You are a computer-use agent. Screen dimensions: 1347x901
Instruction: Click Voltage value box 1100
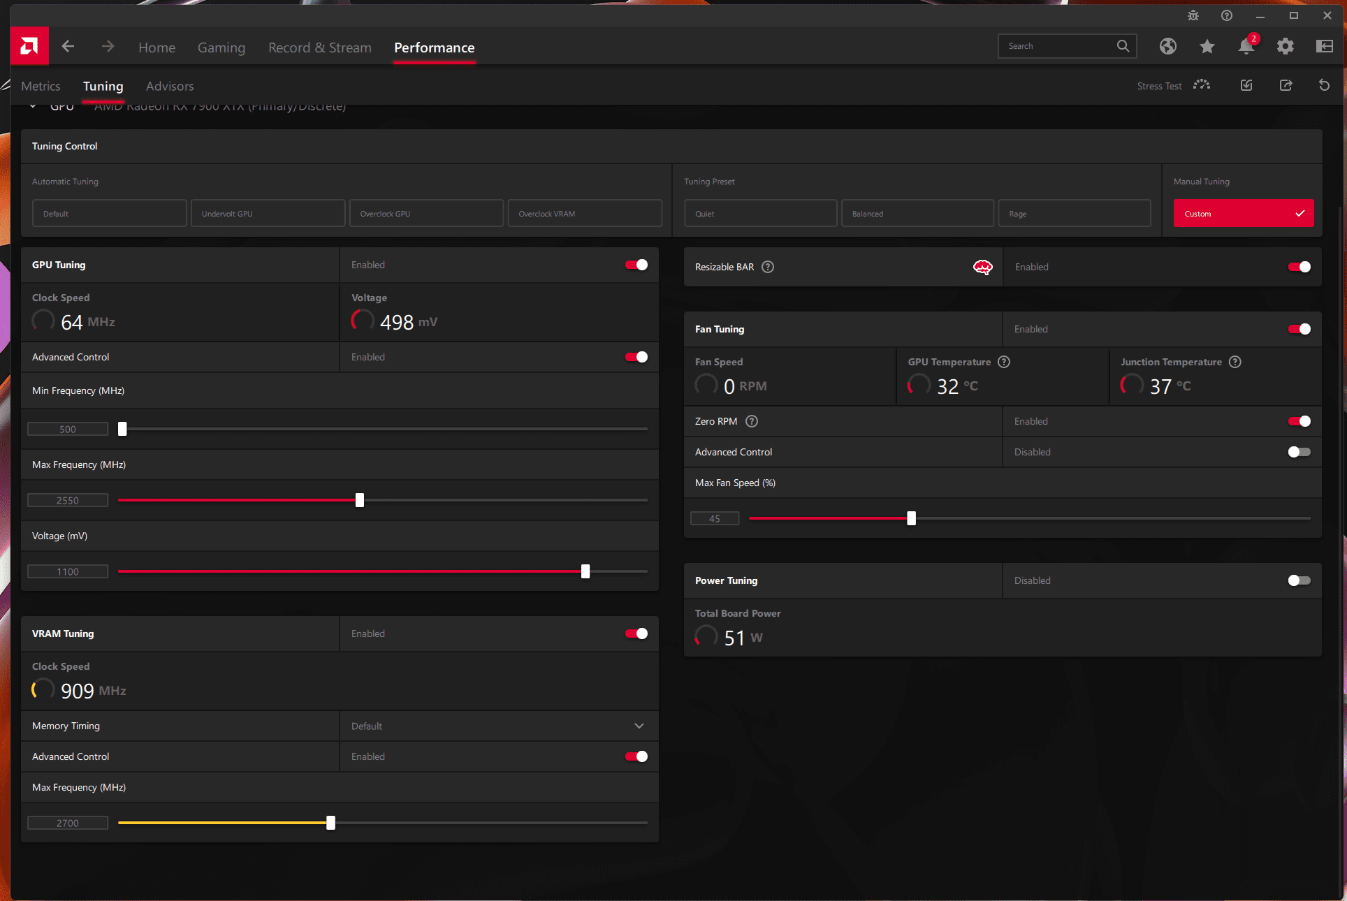pos(68,571)
